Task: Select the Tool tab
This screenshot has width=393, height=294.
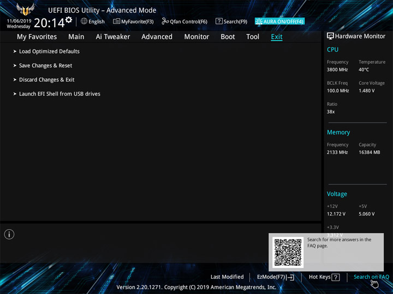Action: (x=253, y=37)
